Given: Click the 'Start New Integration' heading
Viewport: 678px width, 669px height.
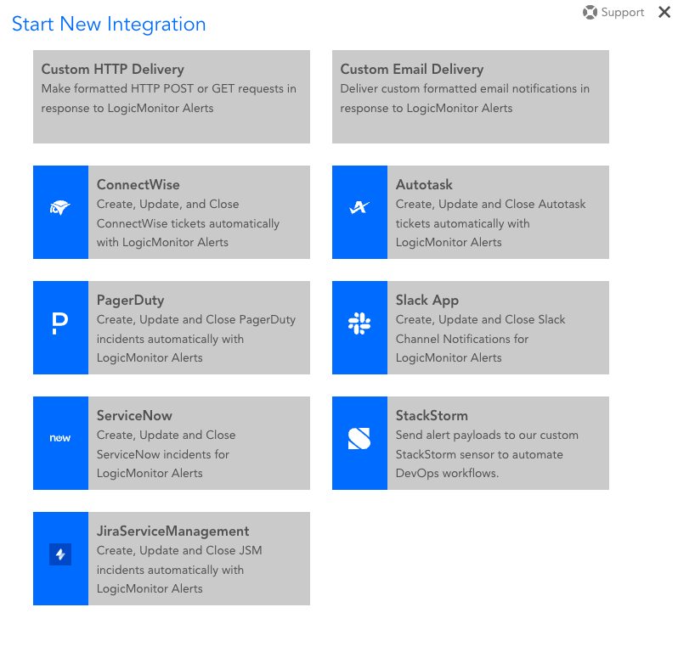Looking at the screenshot, I should (109, 25).
